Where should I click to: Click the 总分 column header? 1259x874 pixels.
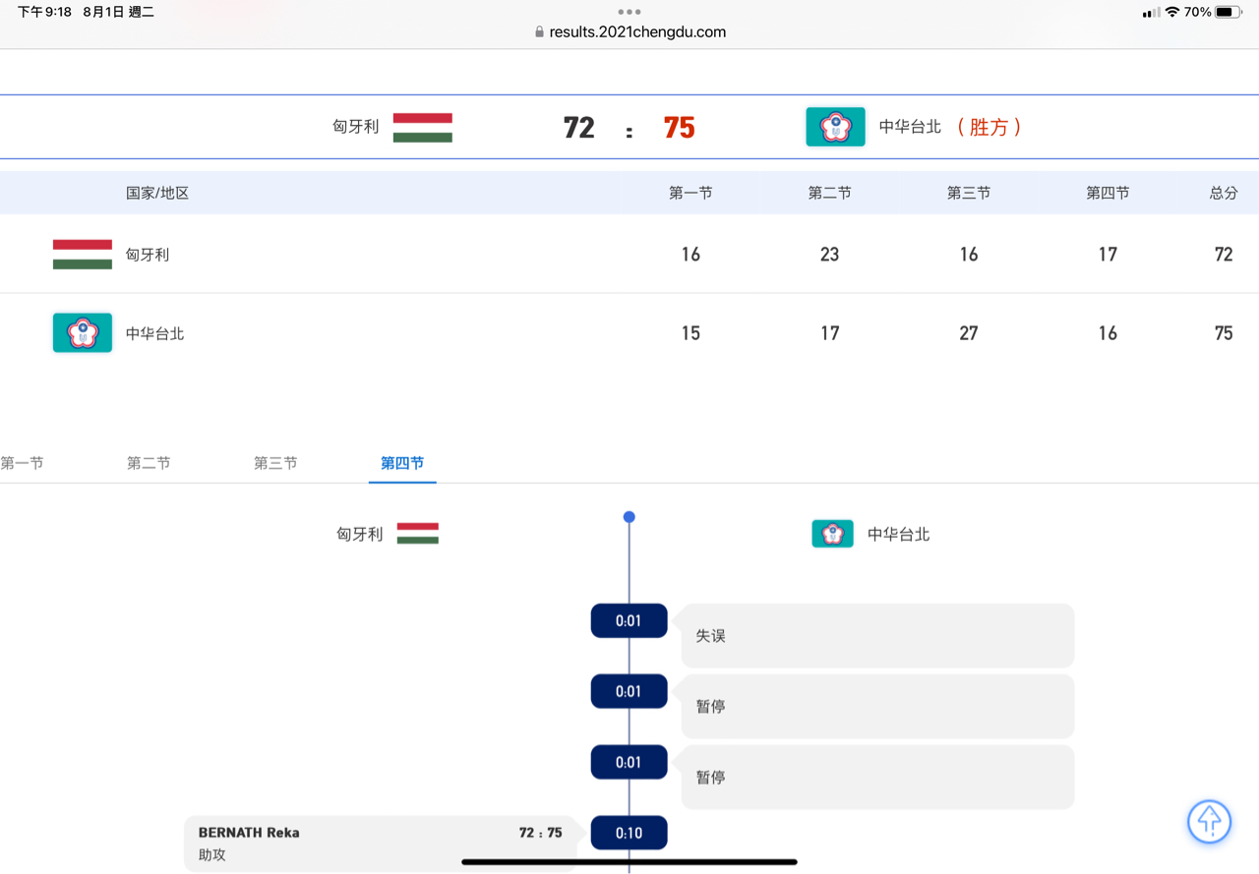[x=1223, y=193]
